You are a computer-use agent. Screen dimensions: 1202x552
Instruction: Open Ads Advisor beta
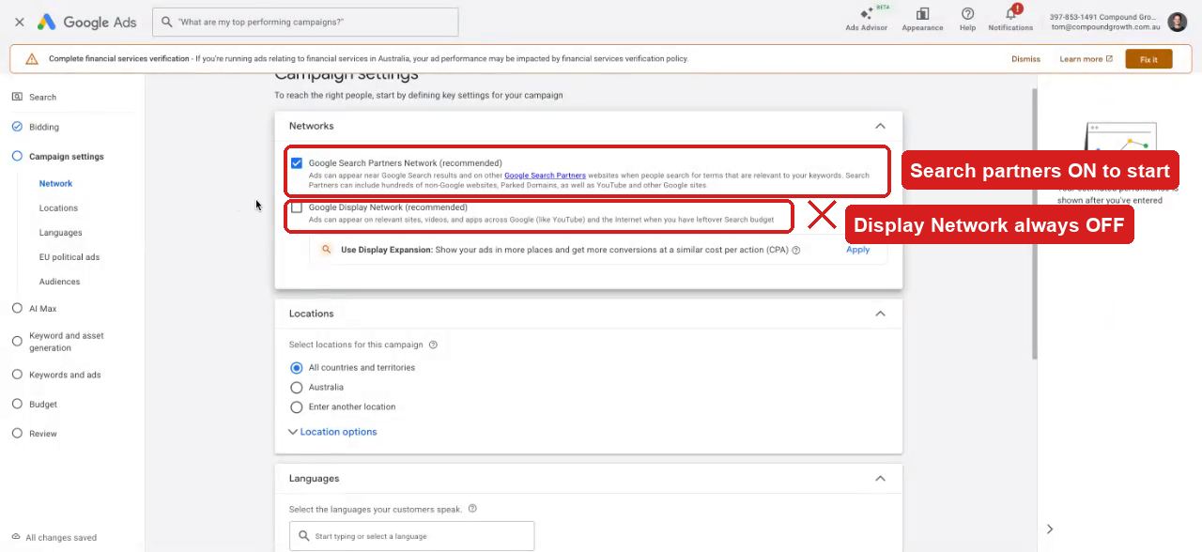[x=866, y=19]
